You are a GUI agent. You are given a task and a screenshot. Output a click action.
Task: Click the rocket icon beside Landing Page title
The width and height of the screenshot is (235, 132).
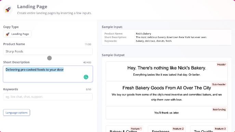click(x=8, y=10)
